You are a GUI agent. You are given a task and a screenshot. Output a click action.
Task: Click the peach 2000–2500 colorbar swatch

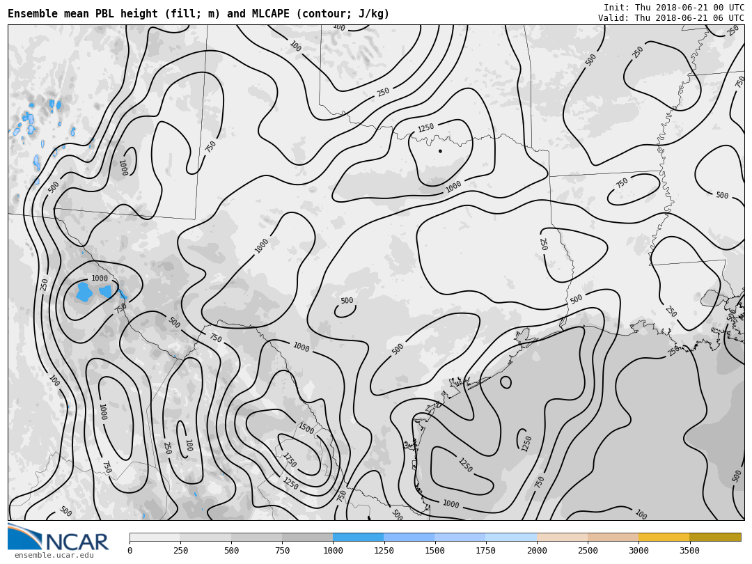[562, 538]
